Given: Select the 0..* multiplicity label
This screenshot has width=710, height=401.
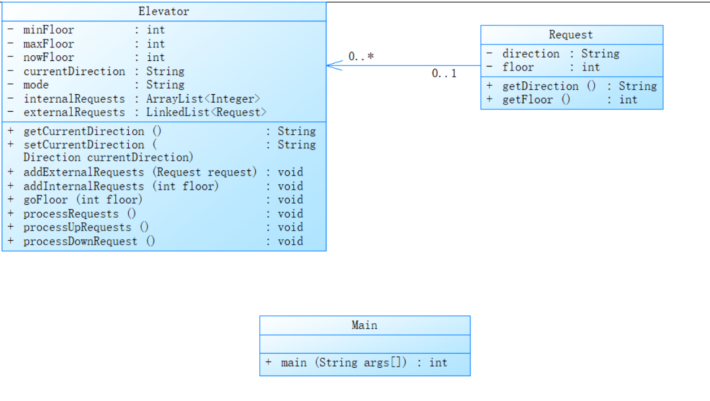Looking at the screenshot, I should [361, 56].
